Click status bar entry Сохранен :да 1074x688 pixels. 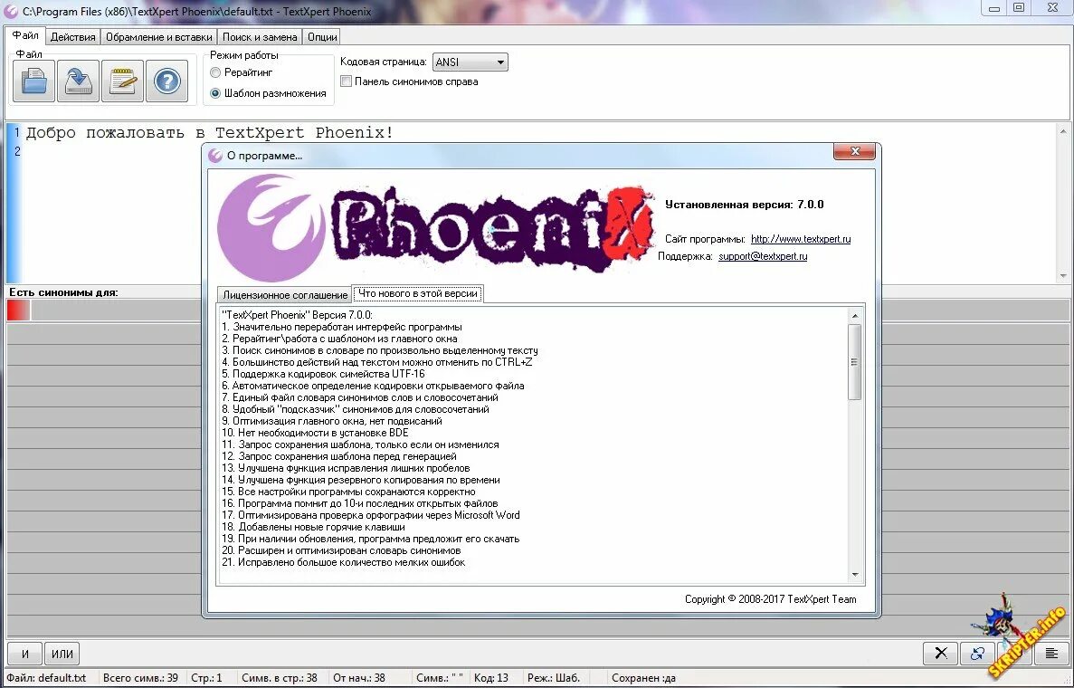pos(644,678)
